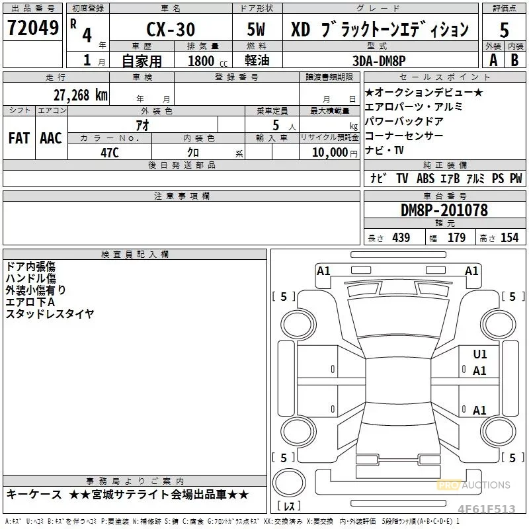Select inspector note エアロ下A
529x529 pixels.
pos(30,302)
